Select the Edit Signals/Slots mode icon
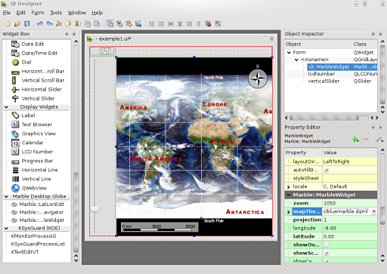The image size is (387, 274). tap(119, 24)
